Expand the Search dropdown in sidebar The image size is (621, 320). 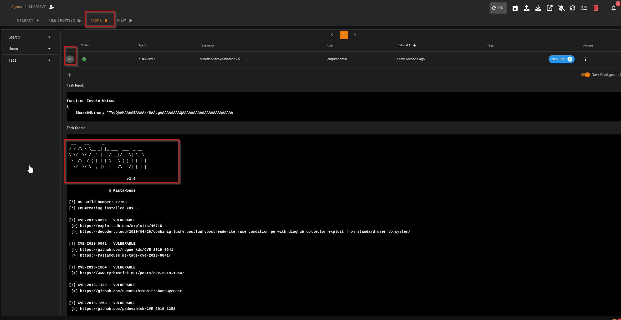[30, 37]
